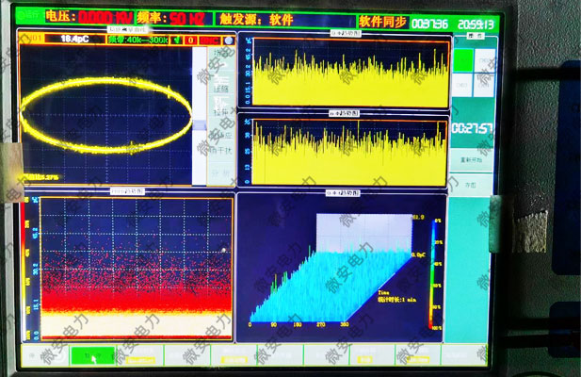Viewport: 581px width, 377px height.
Task: Click the small icon at ellipse panel's top-right corner
Action: tap(227, 40)
